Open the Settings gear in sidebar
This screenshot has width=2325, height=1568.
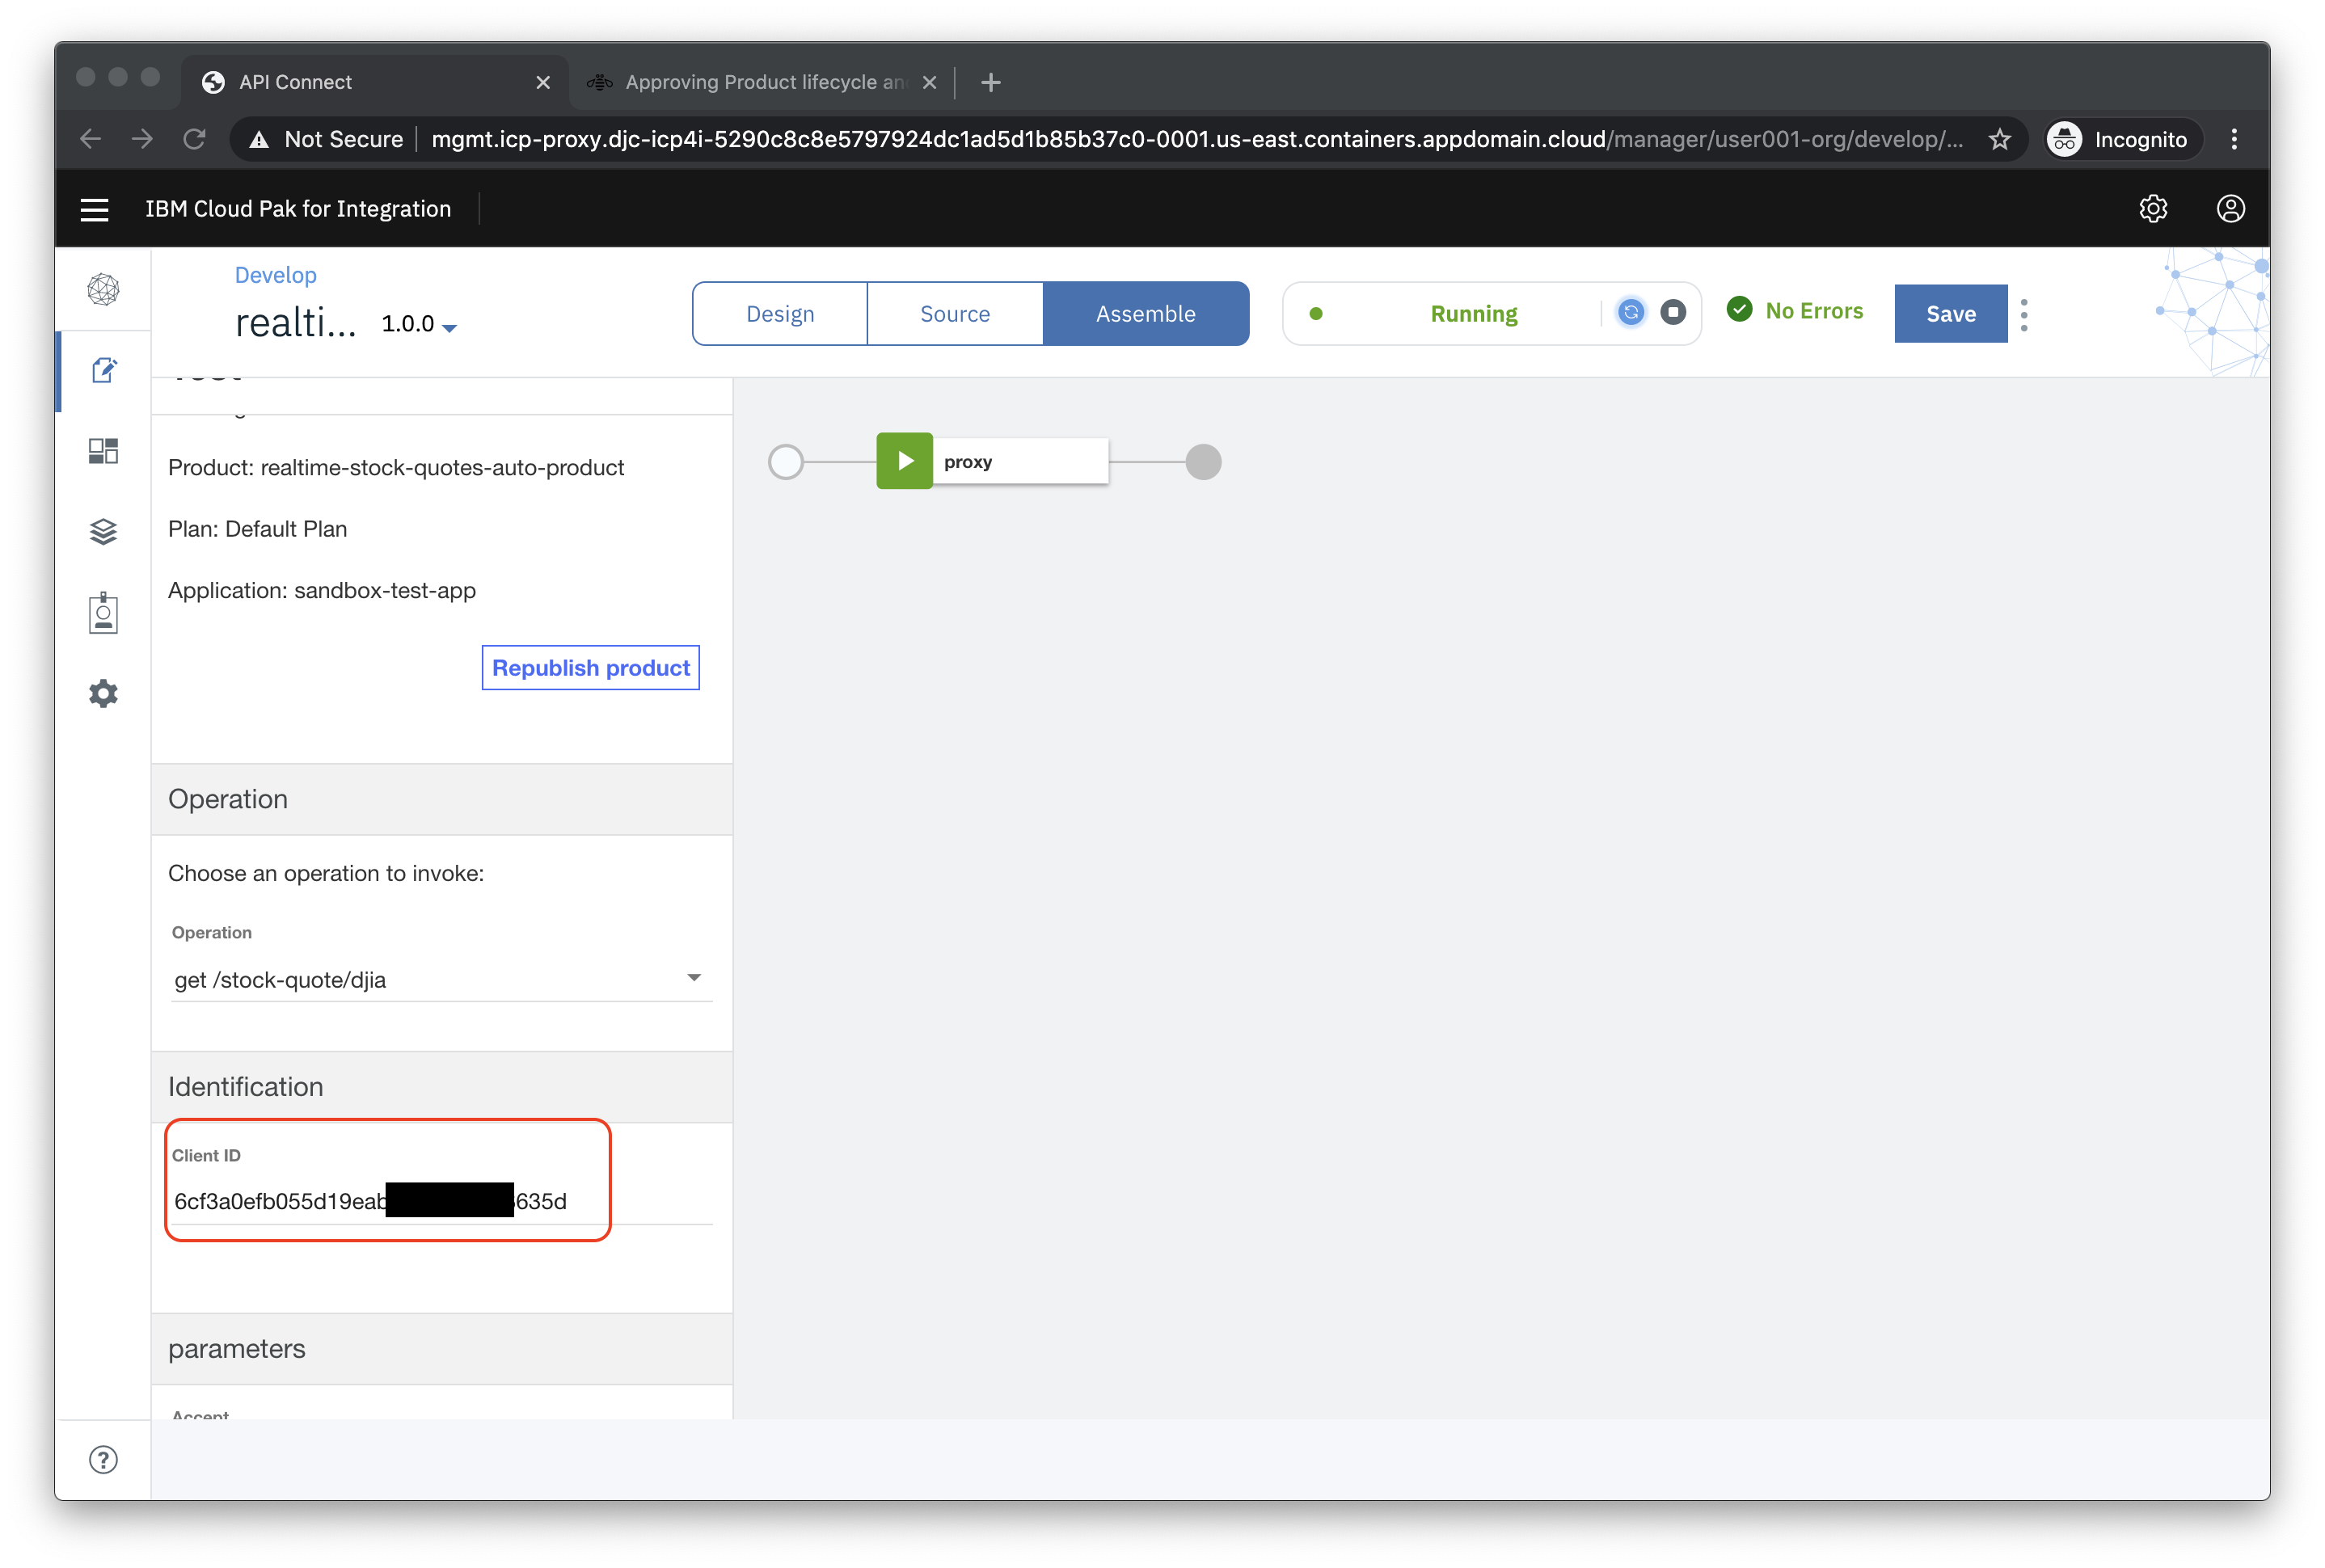tap(104, 694)
